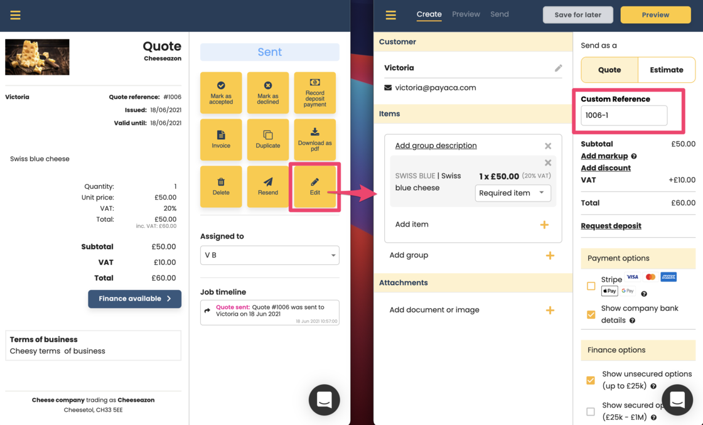Delete the quote with trash tile
Screen dimensions: 703x425
[x=221, y=186]
